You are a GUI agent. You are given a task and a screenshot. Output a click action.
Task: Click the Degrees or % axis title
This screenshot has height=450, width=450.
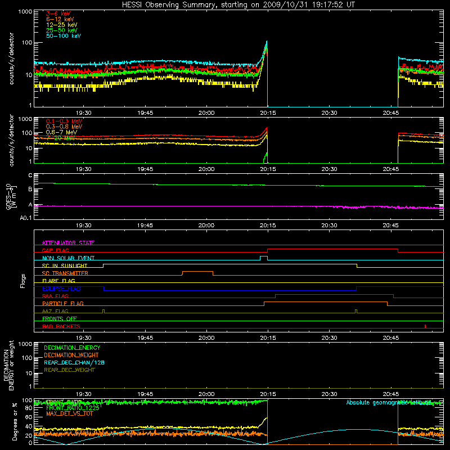click(x=15, y=421)
